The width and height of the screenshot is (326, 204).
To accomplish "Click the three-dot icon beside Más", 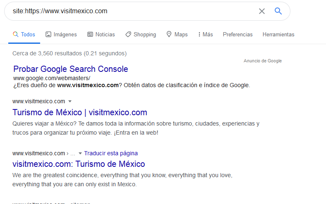I will click(x=199, y=34).
